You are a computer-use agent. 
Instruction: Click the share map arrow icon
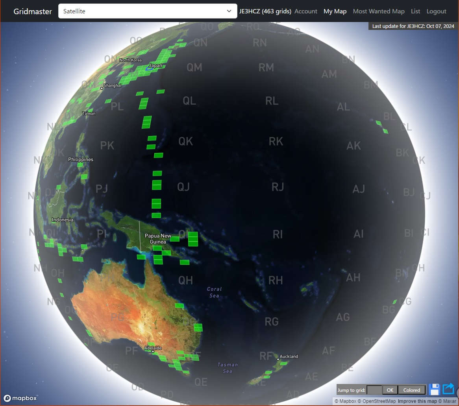448,389
